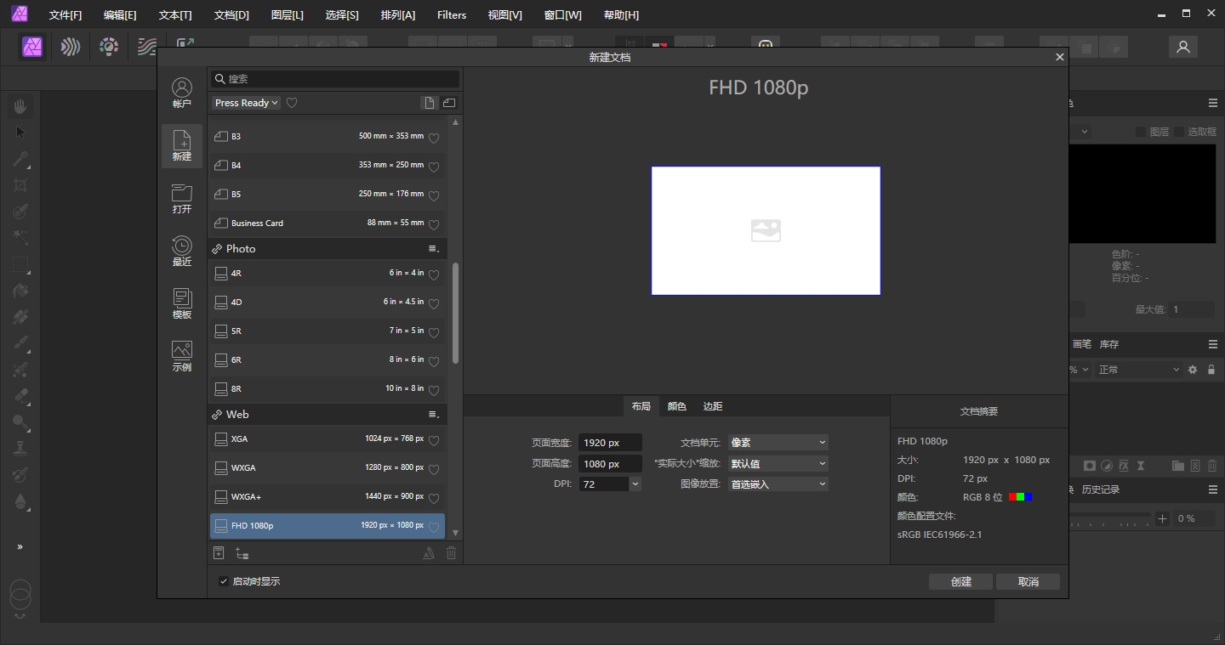Screen dimensions: 1225x645
Task: Switch to the 边距 tab
Action: (x=713, y=407)
